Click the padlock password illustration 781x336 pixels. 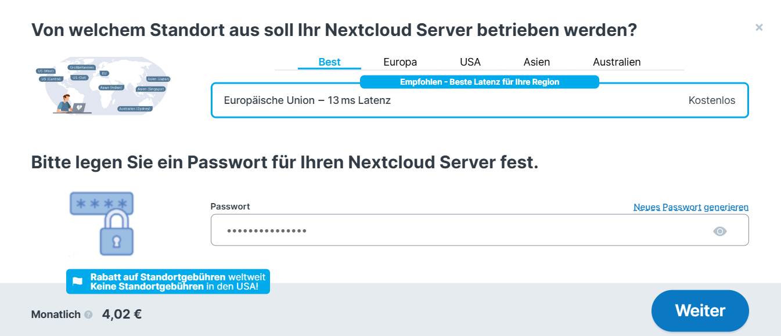(102, 223)
